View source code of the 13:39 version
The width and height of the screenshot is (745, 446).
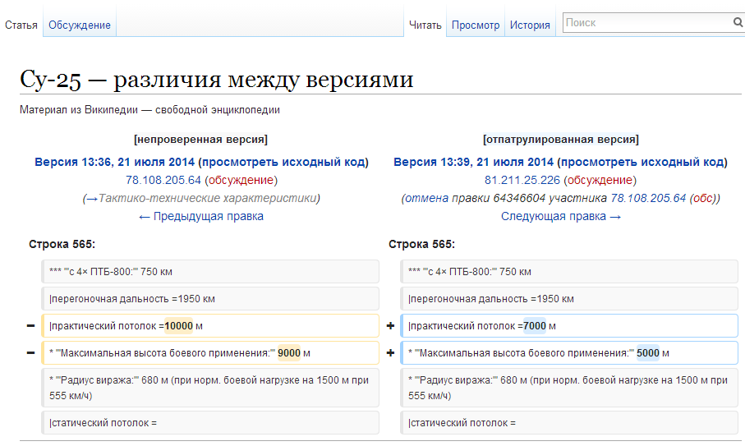642,162
